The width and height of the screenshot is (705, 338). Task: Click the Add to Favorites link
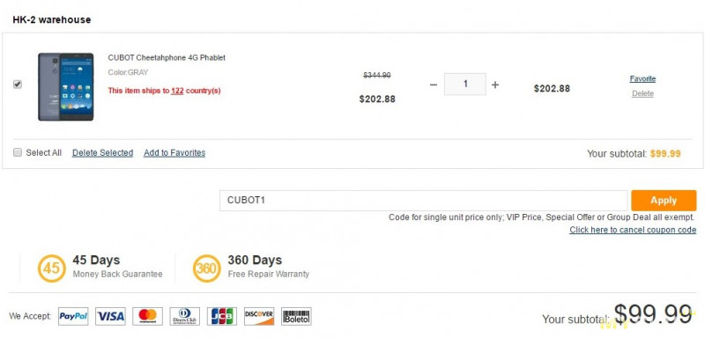pos(174,152)
